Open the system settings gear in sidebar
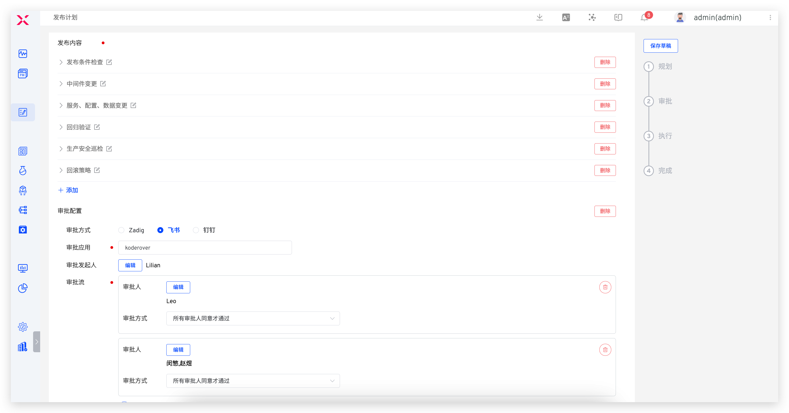This screenshot has width=789, height=413. click(x=23, y=327)
